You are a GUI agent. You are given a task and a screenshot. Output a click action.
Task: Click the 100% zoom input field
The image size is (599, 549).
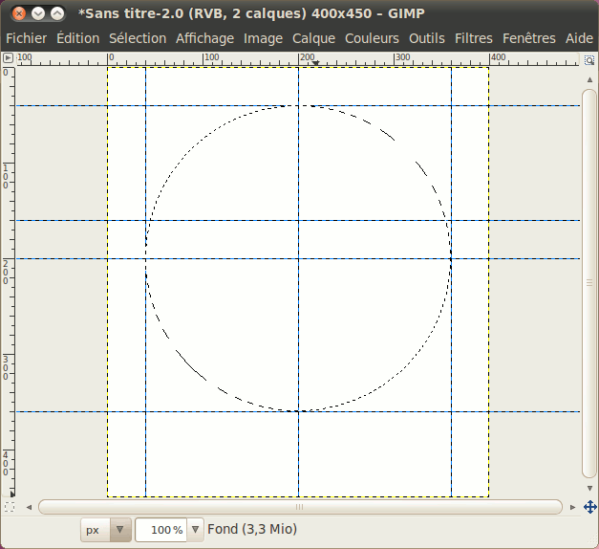coord(160,529)
